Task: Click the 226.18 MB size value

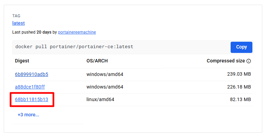Action: coord(239,87)
